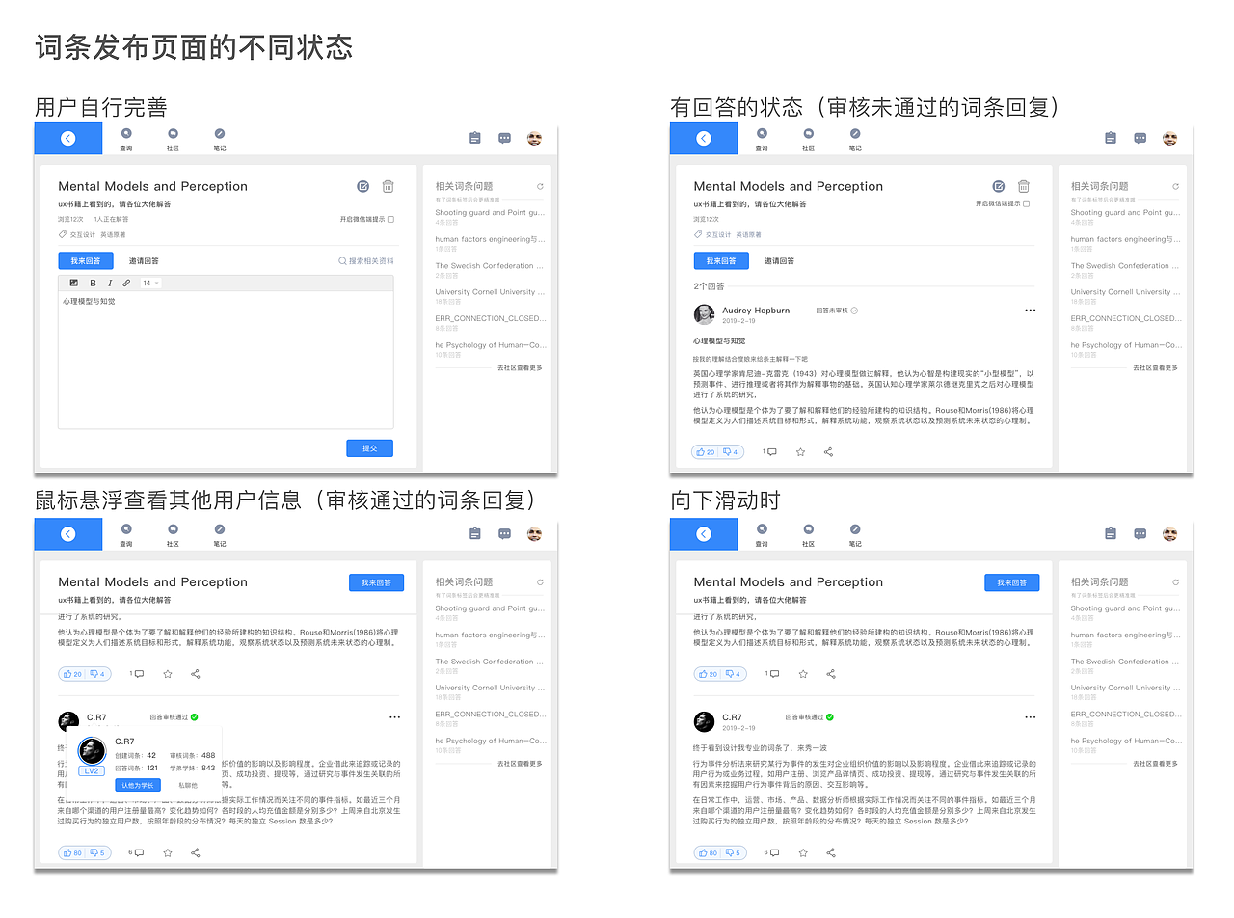Open the 去社区查看更多 link
The image size is (1234, 918).
pos(518,367)
